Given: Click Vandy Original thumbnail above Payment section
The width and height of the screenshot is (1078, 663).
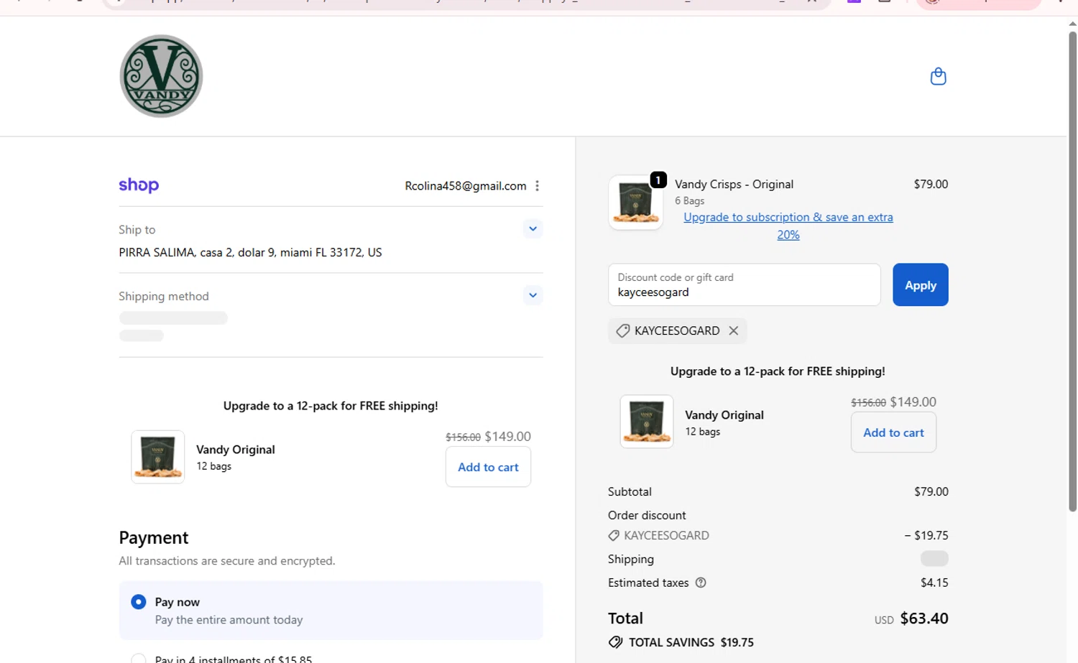Looking at the screenshot, I should coord(158,457).
